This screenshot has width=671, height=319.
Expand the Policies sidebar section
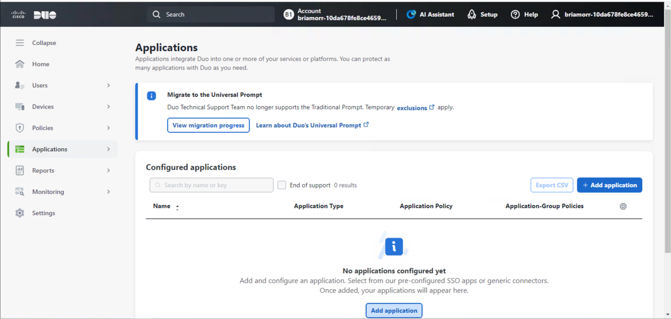click(x=109, y=128)
